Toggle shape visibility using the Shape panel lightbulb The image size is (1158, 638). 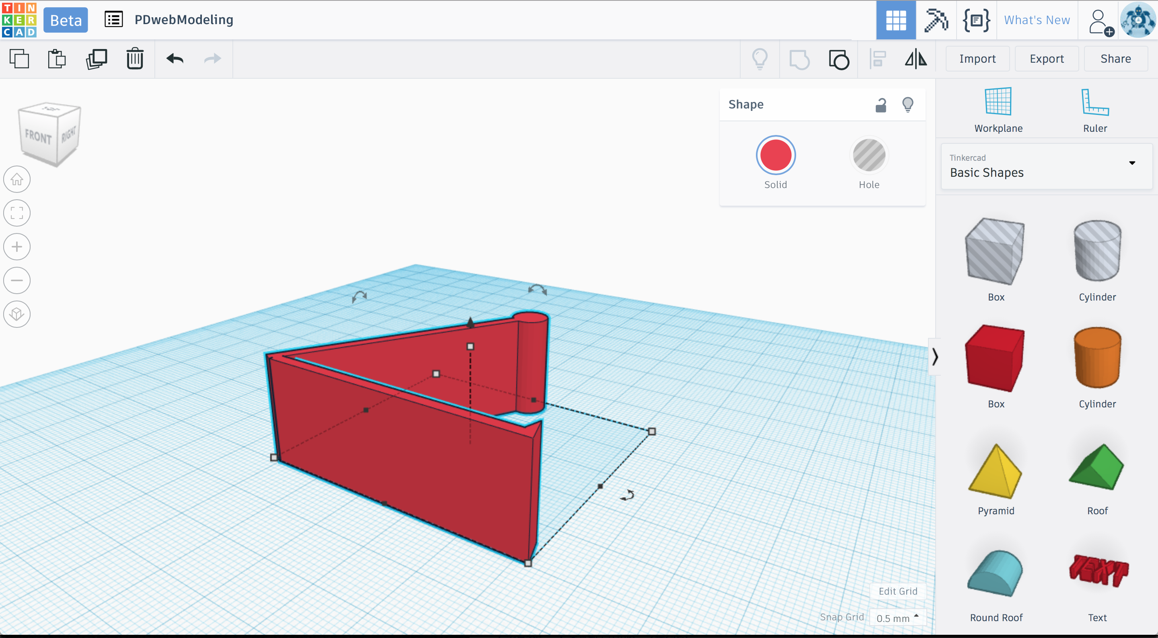(x=908, y=105)
